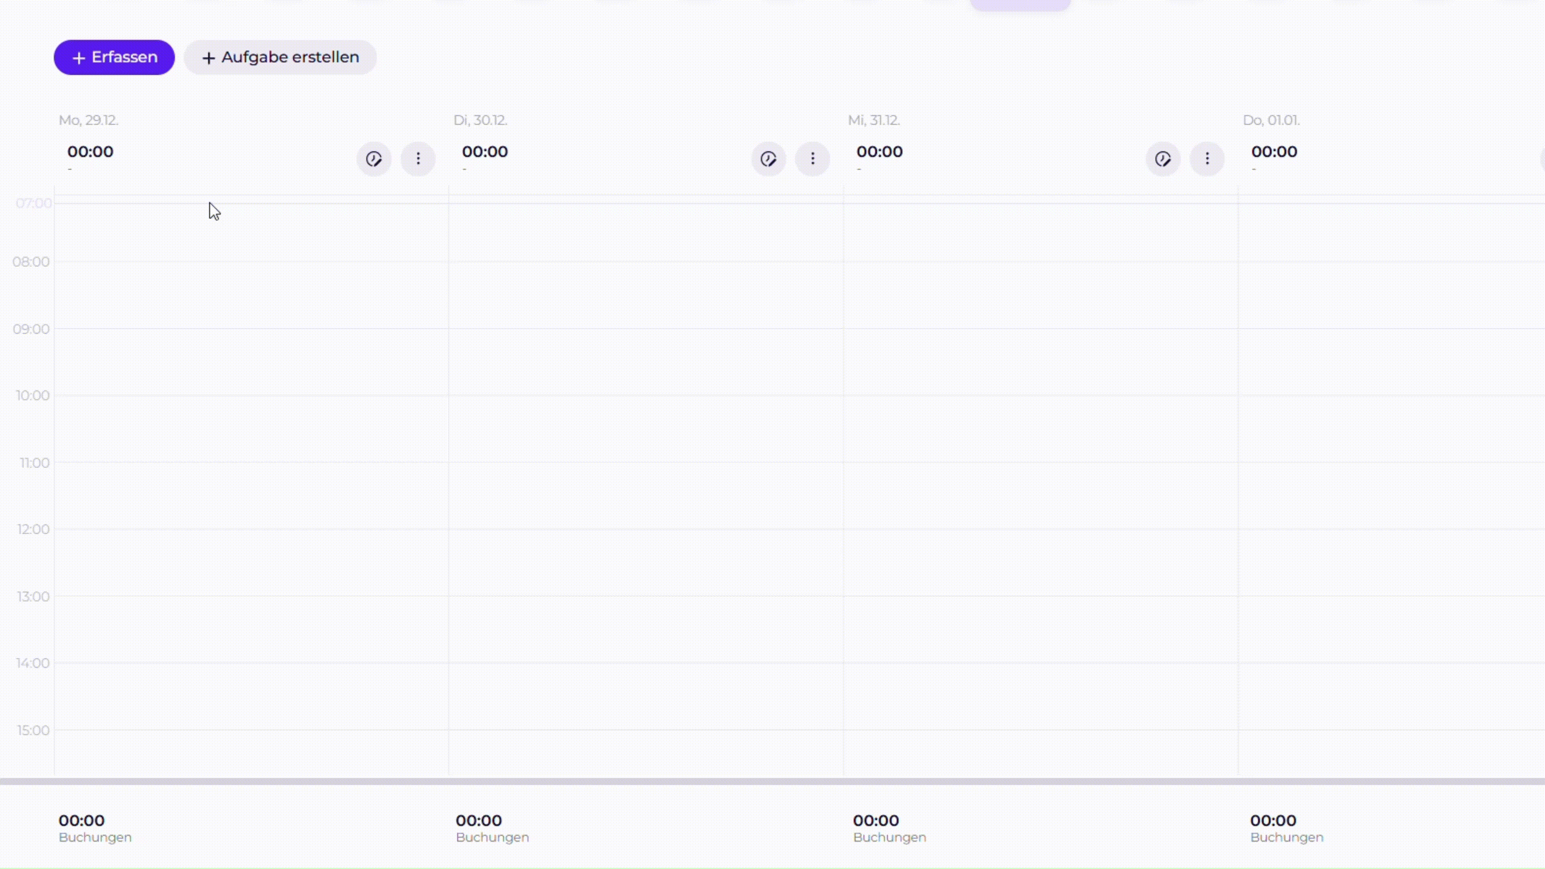Click Aufgabe erstellen button
Viewport: 1545px width, 869px height.
coord(280,58)
